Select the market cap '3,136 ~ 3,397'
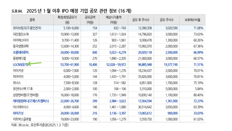The width and height of the screenshot is (232, 131). (118, 113)
